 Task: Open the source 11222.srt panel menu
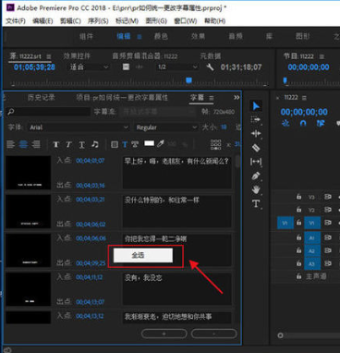click(x=49, y=56)
